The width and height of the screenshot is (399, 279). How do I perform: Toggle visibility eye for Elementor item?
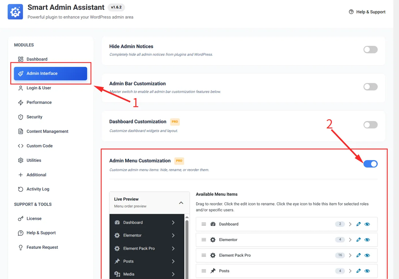click(x=367, y=240)
